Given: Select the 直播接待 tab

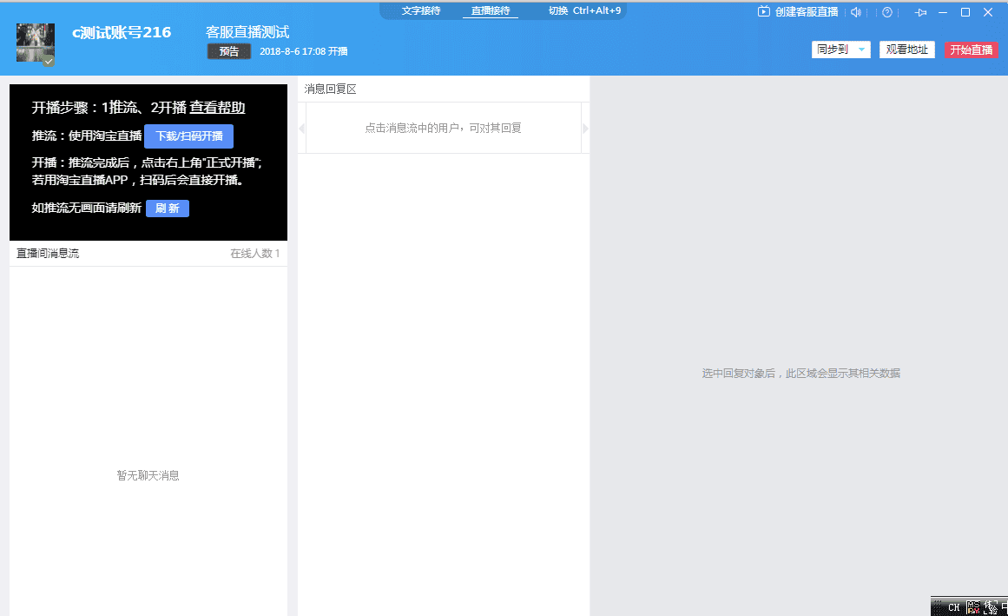Looking at the screenshot, I should [491, 10].
